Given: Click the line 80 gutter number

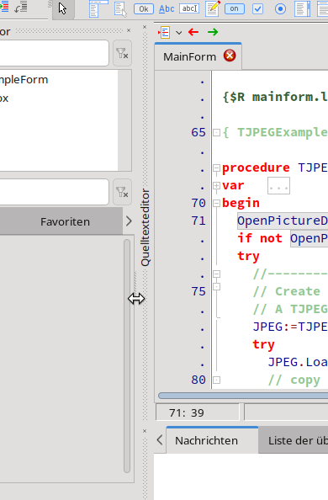Looking at the screenshot, I should click(198, 380).
